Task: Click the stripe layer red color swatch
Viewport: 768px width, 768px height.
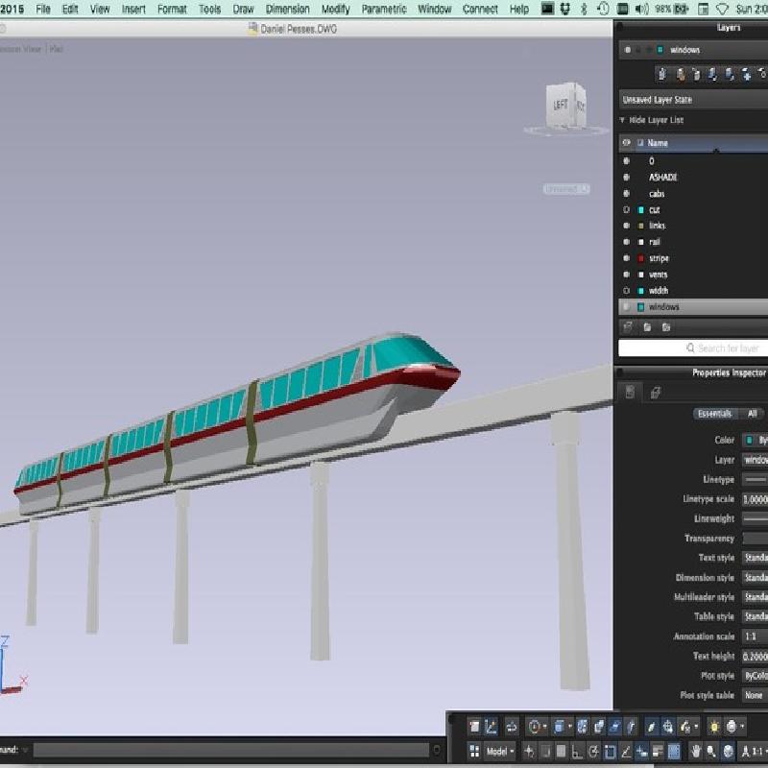Action: pyautogui.click(x=640, y=258)
